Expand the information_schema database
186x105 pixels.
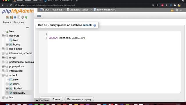coord(3,53)
